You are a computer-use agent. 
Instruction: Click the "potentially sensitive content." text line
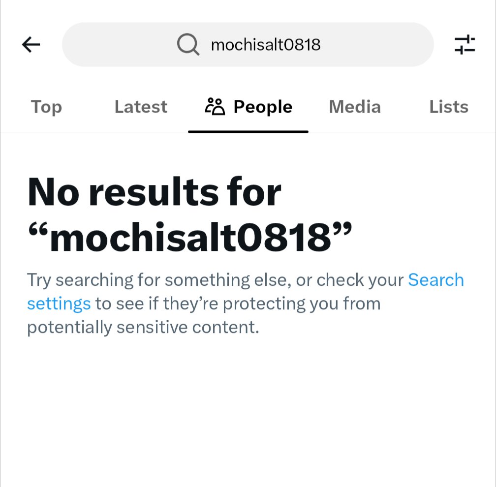click(143, 327)
